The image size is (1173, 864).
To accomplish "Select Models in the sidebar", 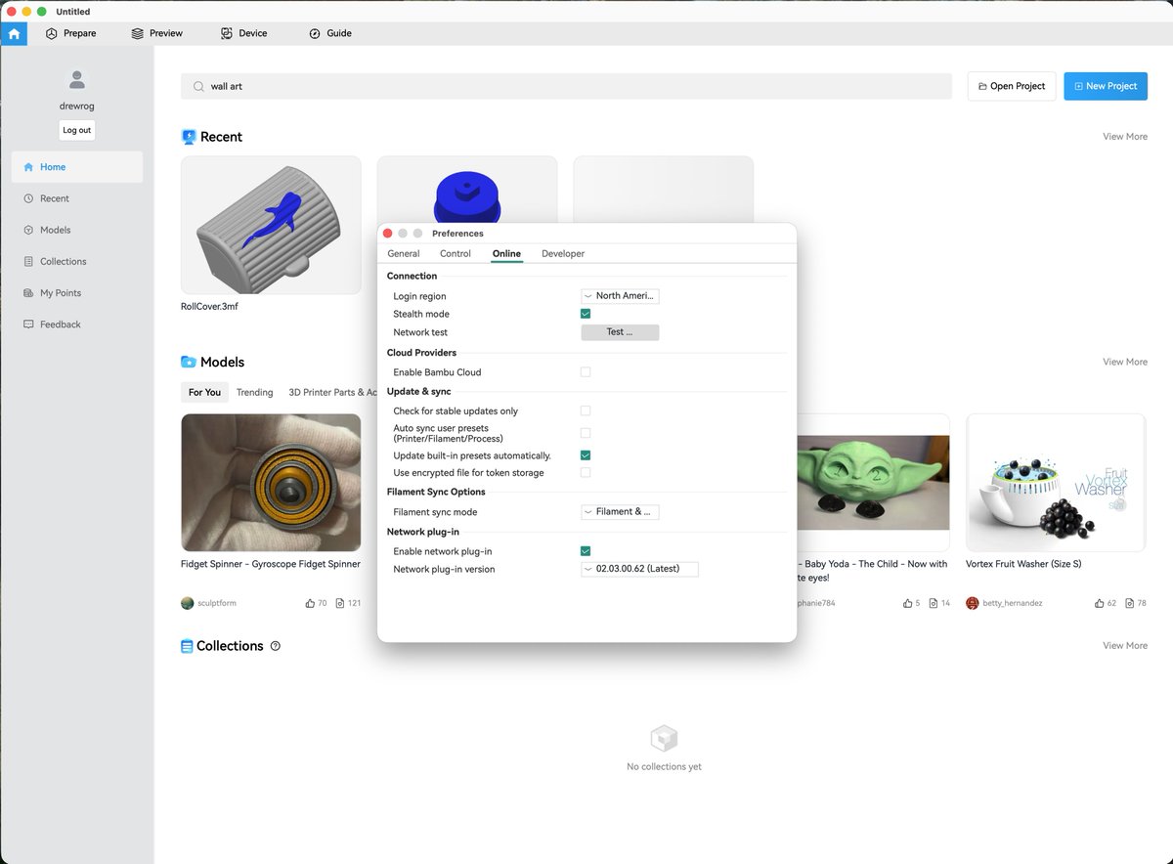I will tap(77, 230).
